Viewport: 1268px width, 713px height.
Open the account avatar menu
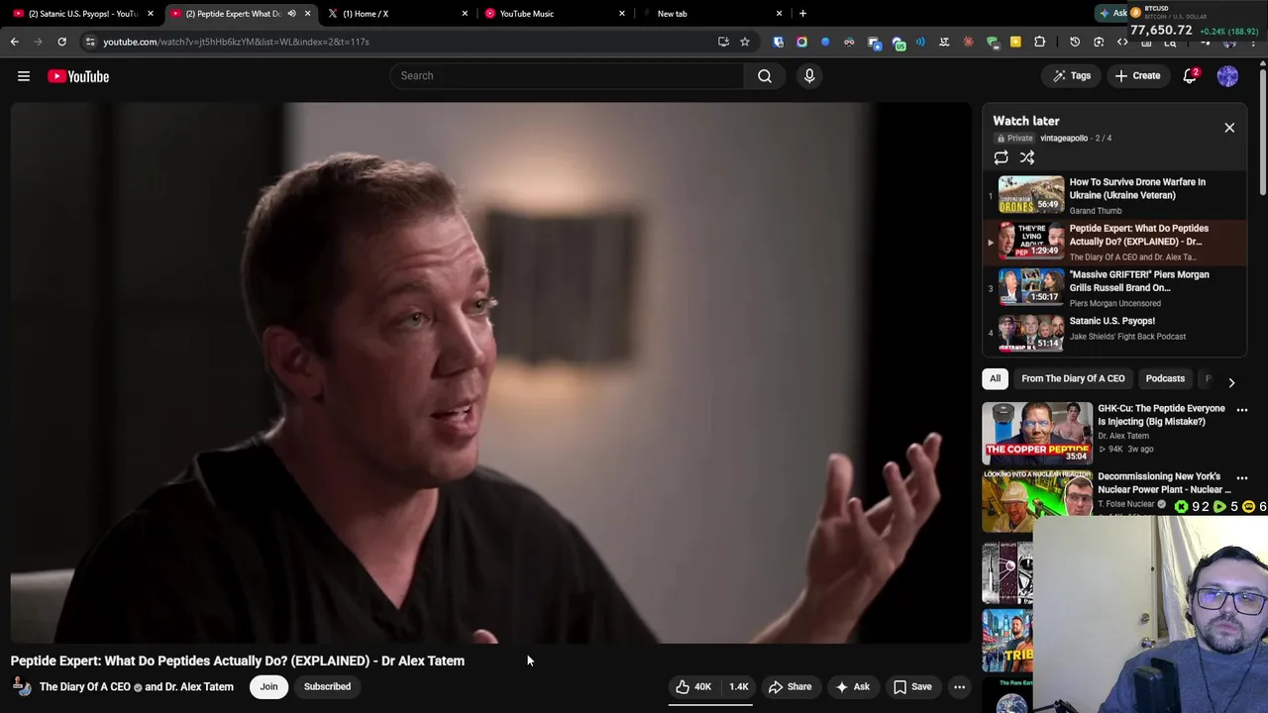1227,76
